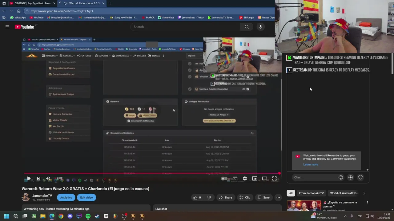
Task: Open more actions three-dot menu under video
Action: click(x=278, y=197)
